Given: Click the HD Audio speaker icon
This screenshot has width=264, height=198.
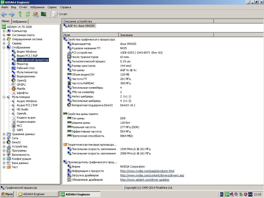Looking at the screenshot, I should click(x=14, y=109).
